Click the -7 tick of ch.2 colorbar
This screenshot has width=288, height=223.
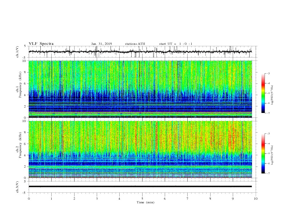coord(268,173)
